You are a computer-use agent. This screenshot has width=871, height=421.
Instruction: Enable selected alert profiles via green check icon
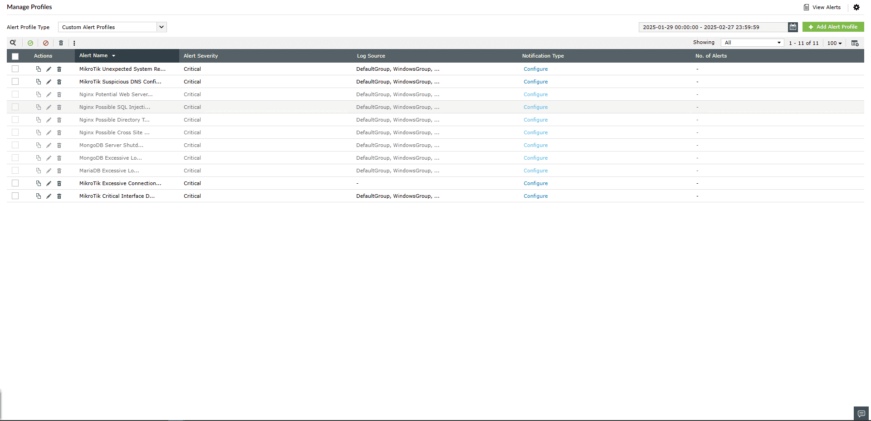click(30, 43)
